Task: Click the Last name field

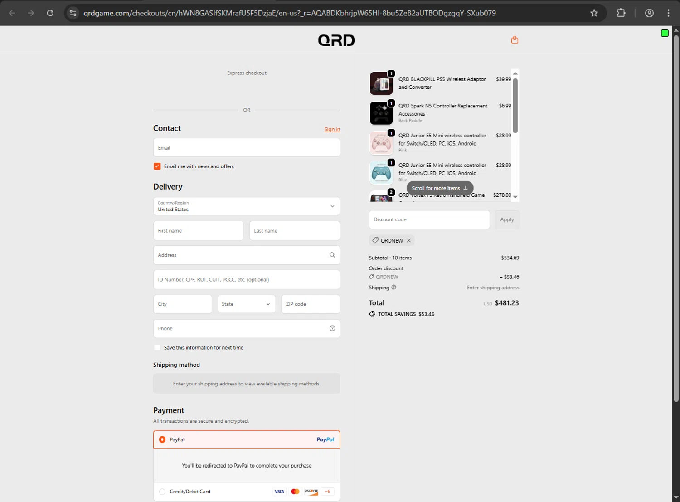Action: [x=295, y=230]
